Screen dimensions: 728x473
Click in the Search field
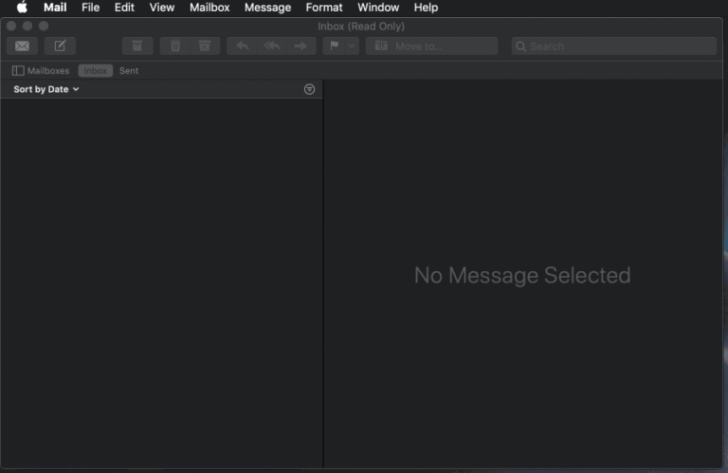(614, 45)
